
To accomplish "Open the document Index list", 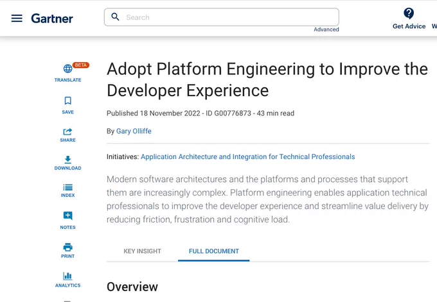I will (x=67, y=187).
